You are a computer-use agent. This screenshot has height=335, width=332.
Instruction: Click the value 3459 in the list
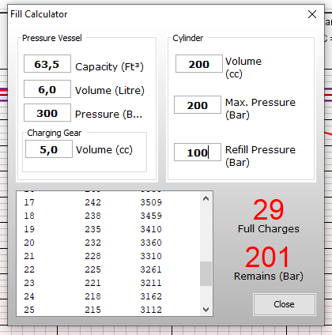pyautogui.click(x=151, y=216)
